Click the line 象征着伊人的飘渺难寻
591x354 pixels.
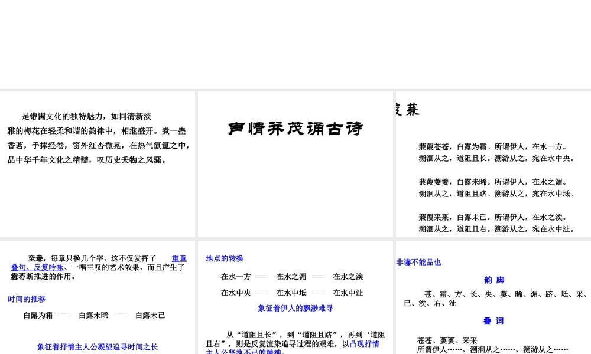pos(295,308)
